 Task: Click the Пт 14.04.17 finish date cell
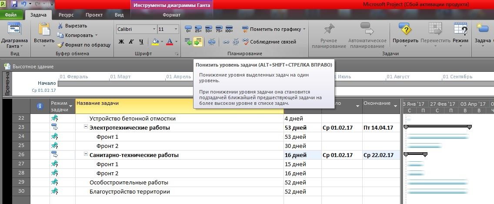(x=381, y=128)
